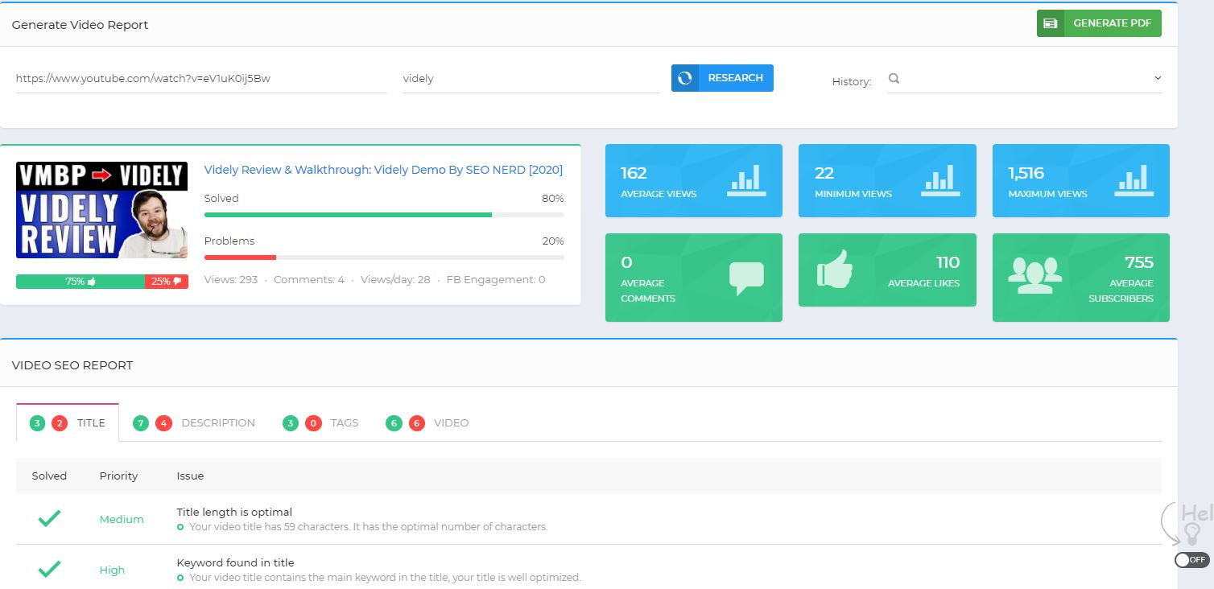1214x589 pixels.
Task: Click the PDF document icon on Generate PDF
Action: pos(1051,23)
